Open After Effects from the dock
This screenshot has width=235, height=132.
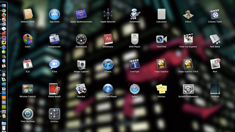pyautogui.click(x=4, y=102)
